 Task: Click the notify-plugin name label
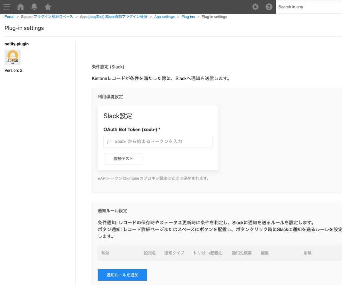click(16, 44)
